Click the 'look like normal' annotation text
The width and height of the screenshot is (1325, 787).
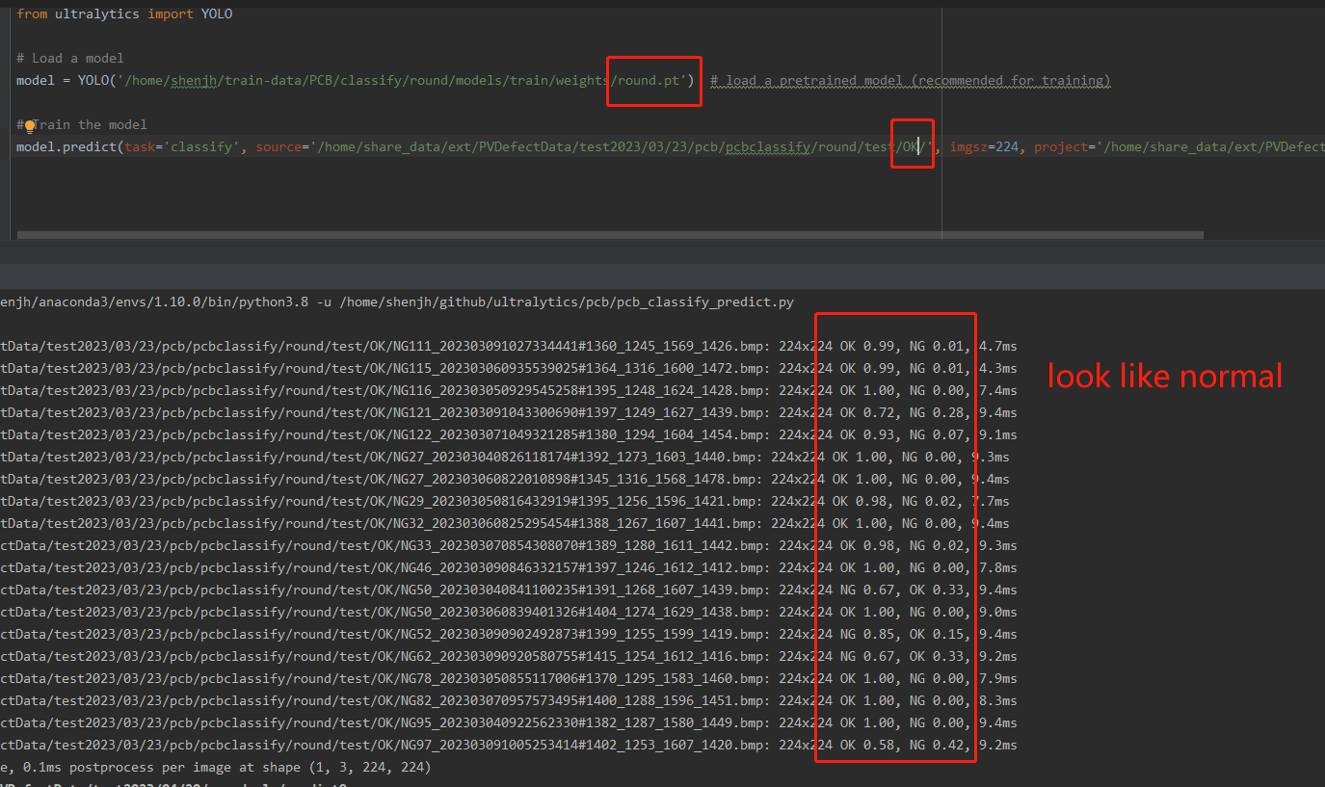click(1163, 376)
